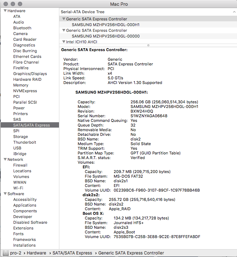Click Generic SATA Express Controller in path bar
237x257 pixels.
pyautogui.click(x=131, y=253)
